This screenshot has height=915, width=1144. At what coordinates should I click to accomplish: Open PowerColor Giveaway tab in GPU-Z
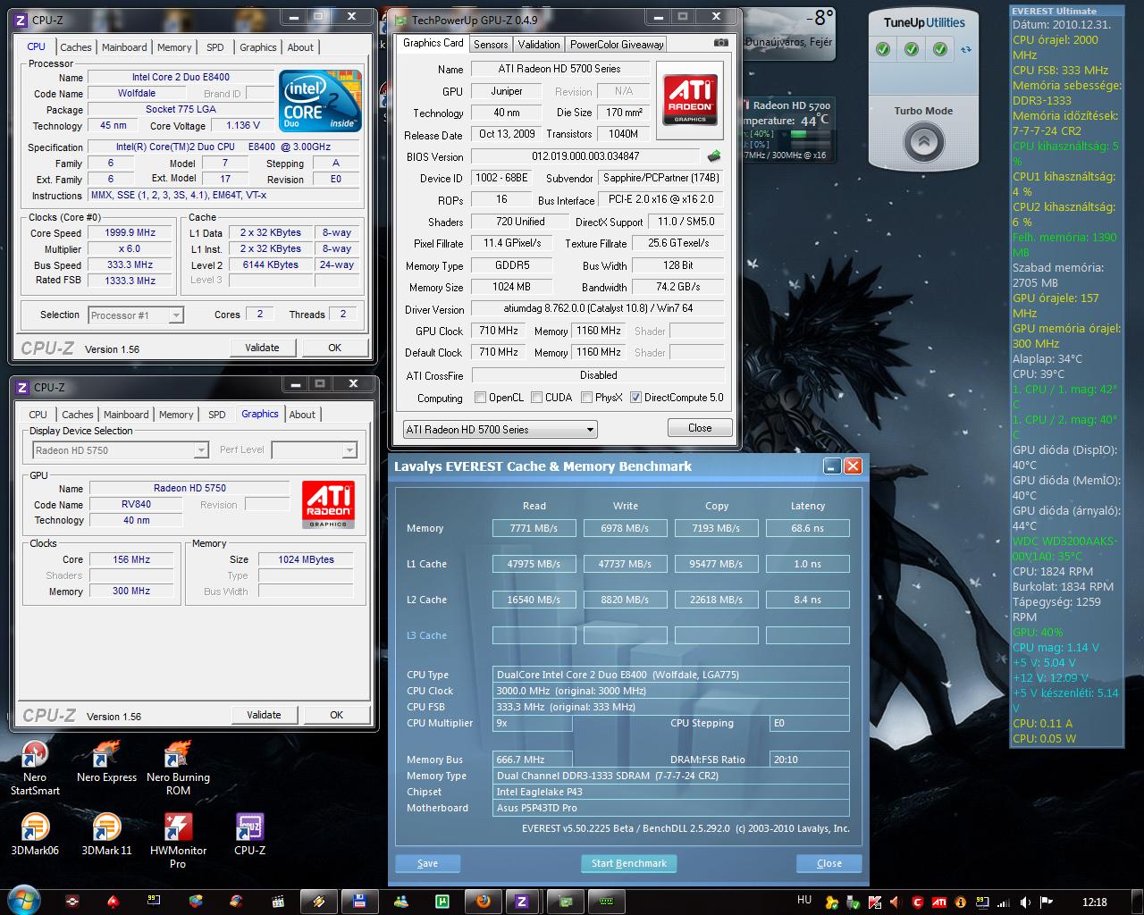tap(617, 44)
